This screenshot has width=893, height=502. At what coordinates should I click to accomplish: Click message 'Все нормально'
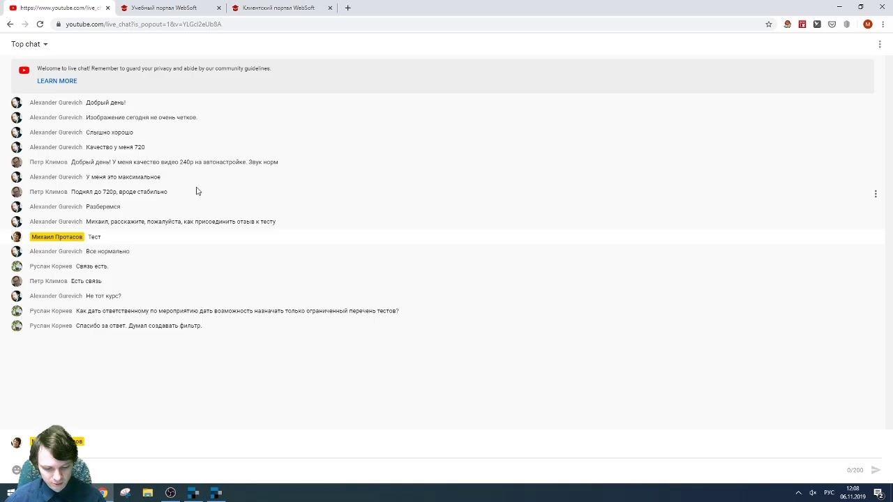click(x=107, y=251)
